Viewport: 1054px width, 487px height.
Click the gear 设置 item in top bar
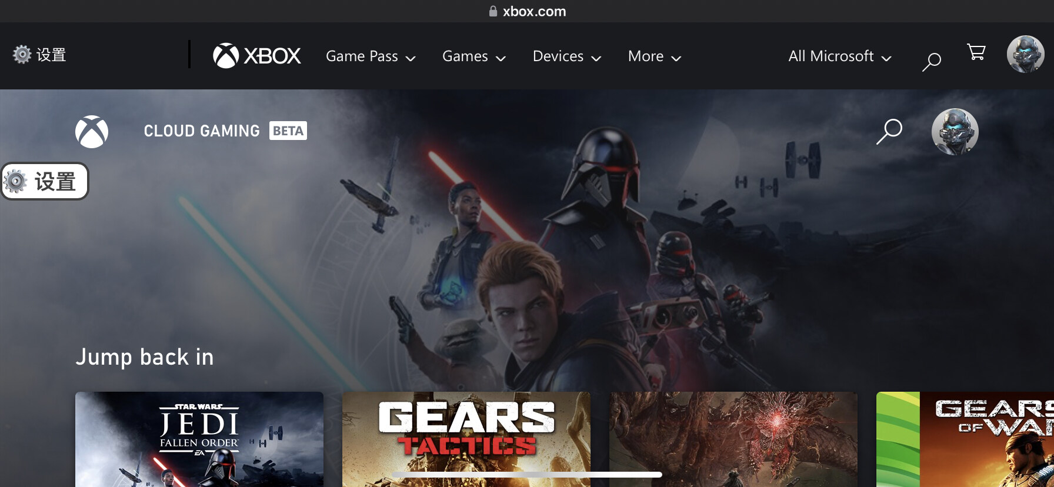39,55
